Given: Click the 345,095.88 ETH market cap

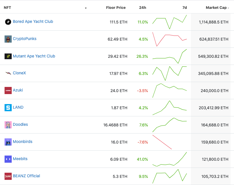Looking at the screenshot, I should tap(213, 73).
